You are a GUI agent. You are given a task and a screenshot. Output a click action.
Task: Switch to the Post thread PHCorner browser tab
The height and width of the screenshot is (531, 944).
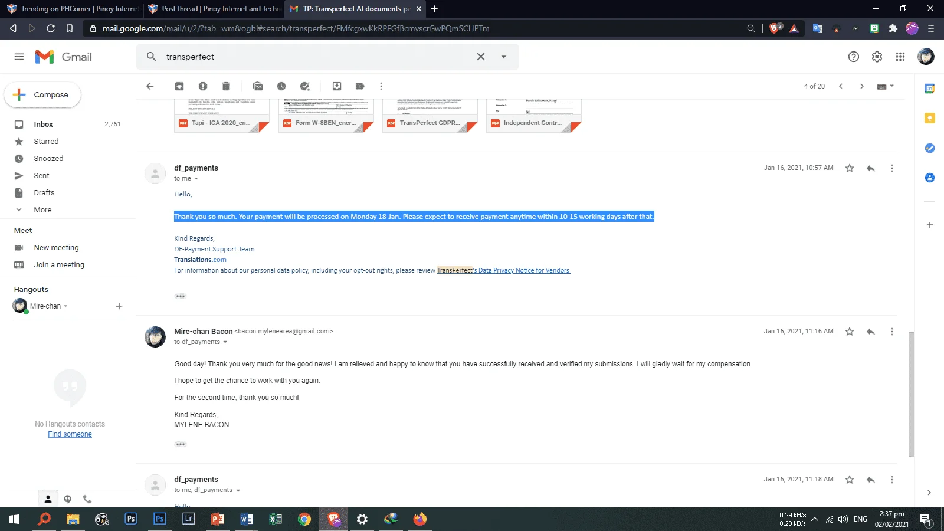click(x=215, y=9)
